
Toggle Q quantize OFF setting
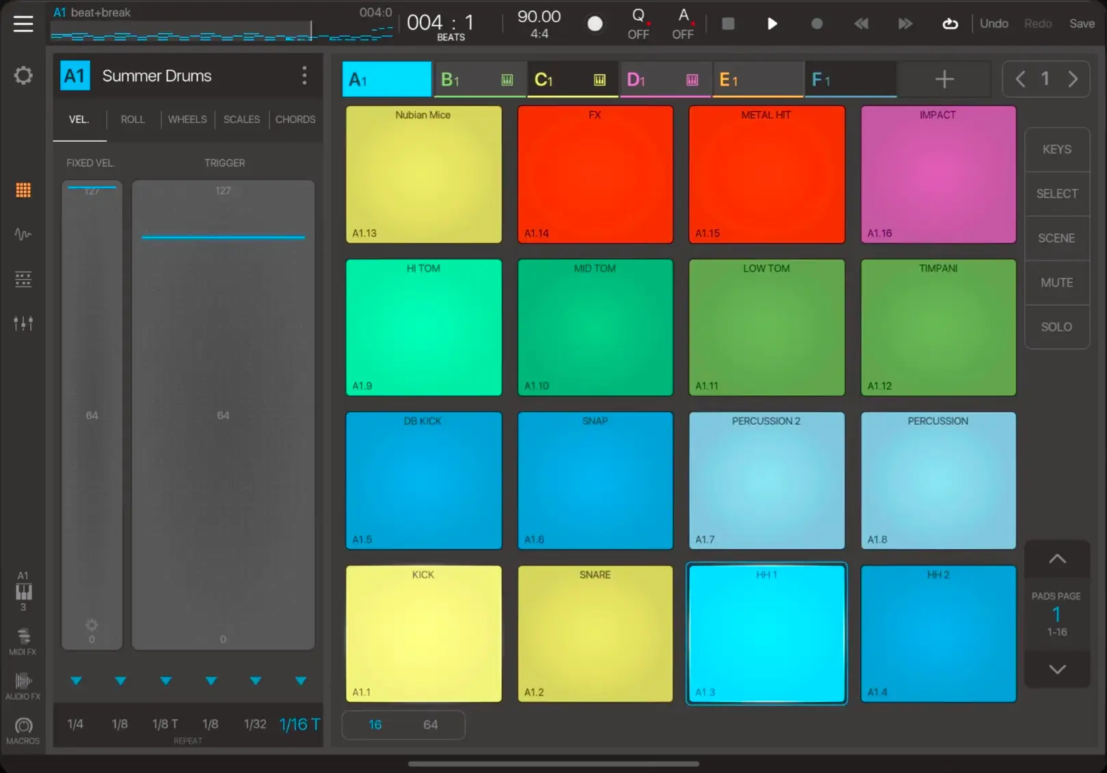pos(638,24)
